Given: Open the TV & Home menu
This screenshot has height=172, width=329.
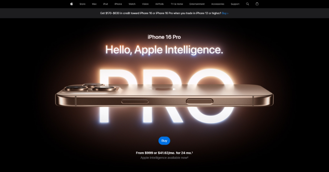Looking at the screenshot, I should pos(177,4).
